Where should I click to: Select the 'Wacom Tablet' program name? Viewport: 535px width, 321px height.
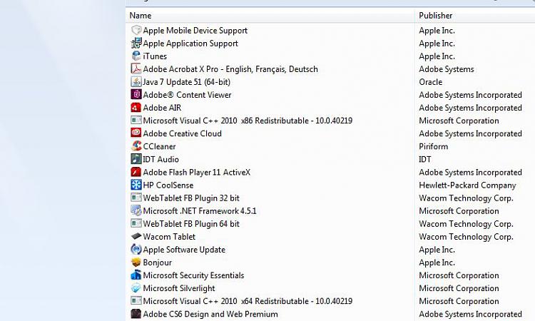169,237
